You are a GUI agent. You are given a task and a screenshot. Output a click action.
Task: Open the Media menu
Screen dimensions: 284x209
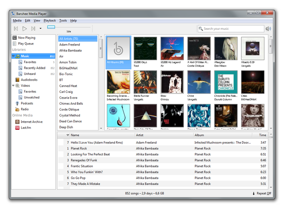click(17, 20)
